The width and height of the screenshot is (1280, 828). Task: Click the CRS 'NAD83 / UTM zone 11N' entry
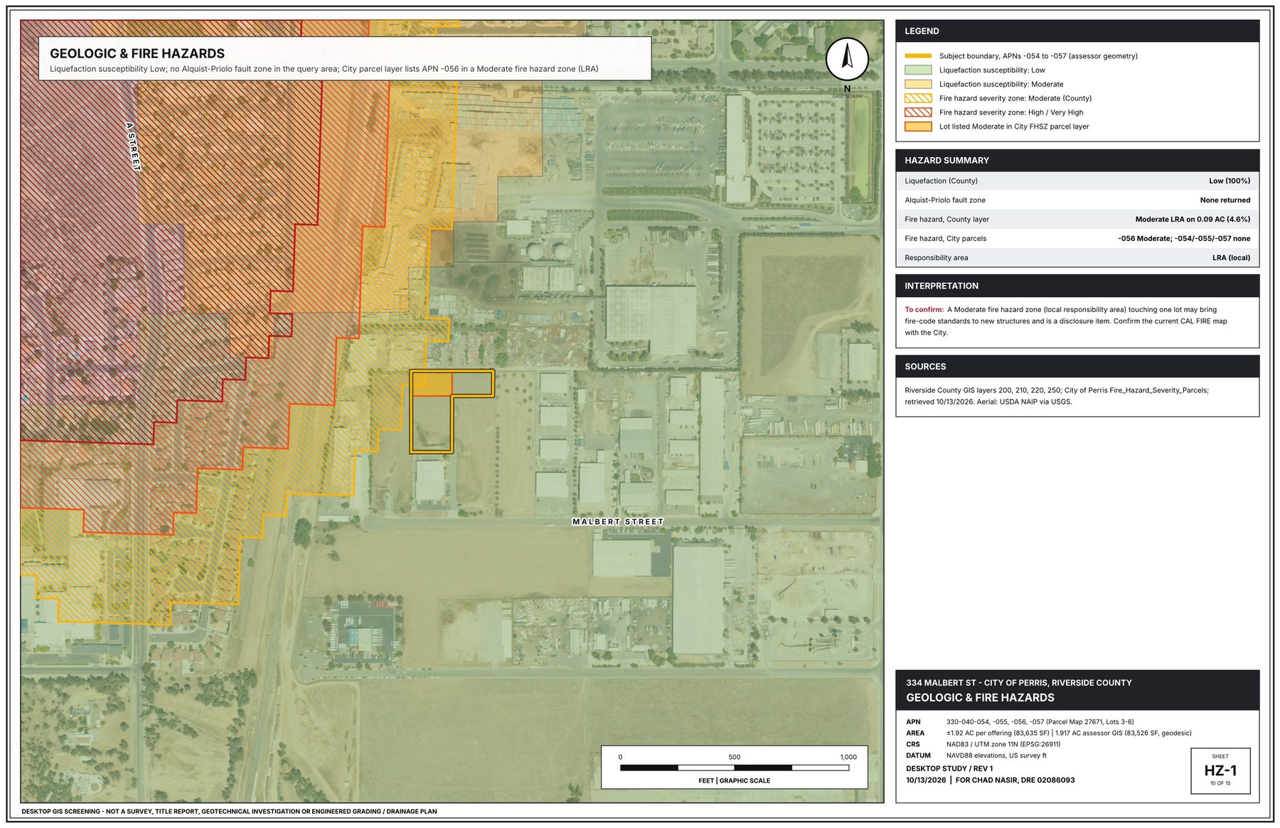click(1003, 745)
